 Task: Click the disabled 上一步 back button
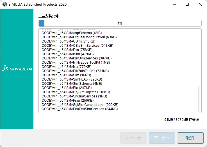tap(133, 138)
